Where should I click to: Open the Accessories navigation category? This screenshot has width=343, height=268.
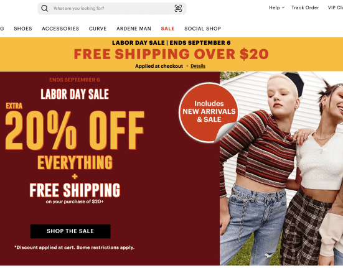pyautogui.click(x=60, y=29)
